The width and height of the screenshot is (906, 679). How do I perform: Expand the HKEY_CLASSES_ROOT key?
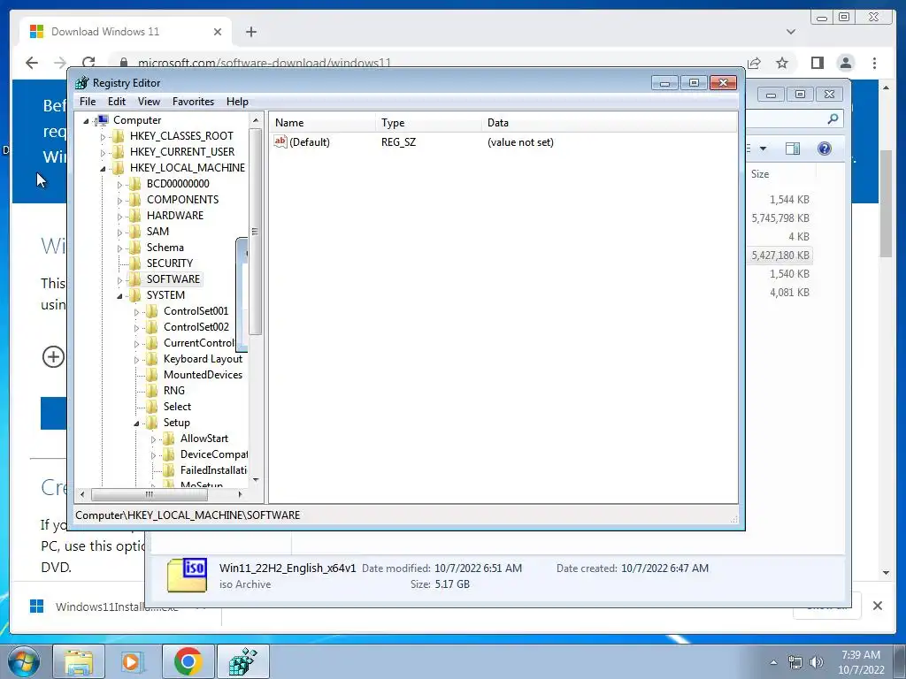(103, 137)
